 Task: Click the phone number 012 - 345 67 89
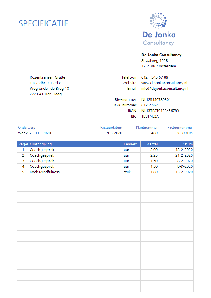click(155, 77)
